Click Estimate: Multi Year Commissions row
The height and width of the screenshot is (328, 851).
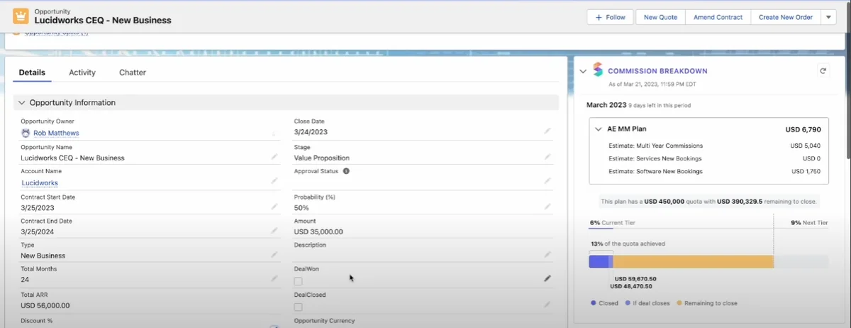[x=714, y=146]
